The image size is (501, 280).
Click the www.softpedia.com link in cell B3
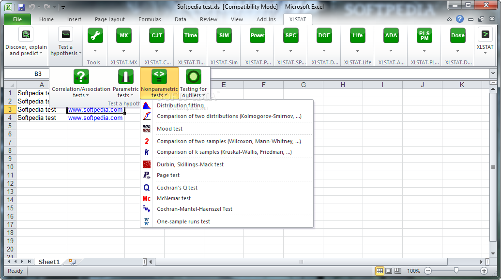(95, 109)
